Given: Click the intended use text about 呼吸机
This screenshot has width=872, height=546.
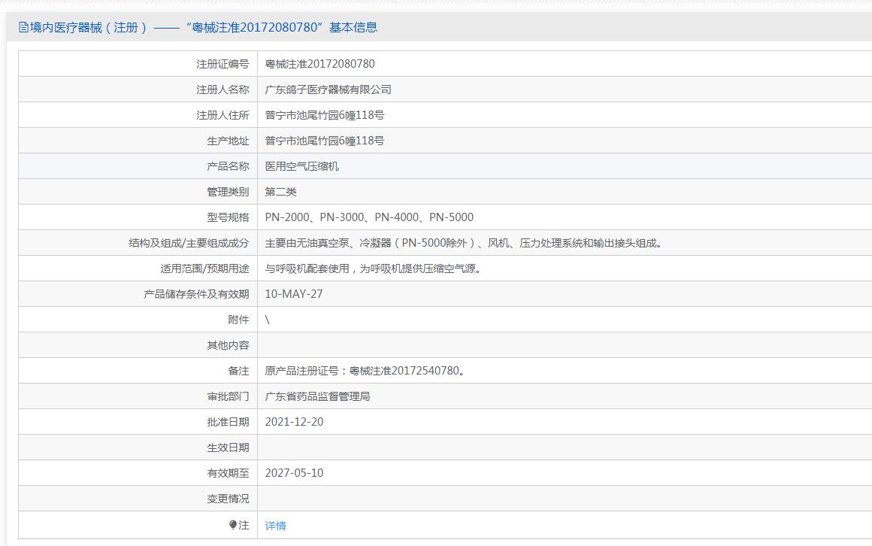Looking at the screenshot, I should click(x=373, y=268).
